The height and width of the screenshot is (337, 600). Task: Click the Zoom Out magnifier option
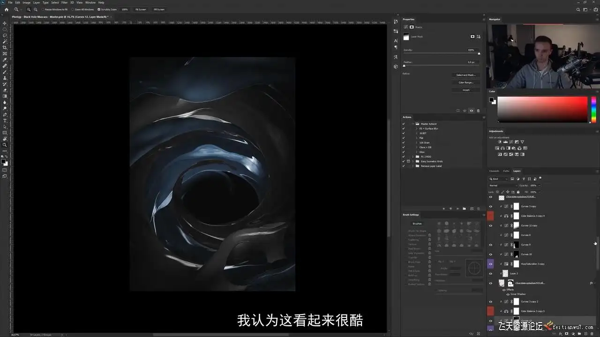(36, 9)
